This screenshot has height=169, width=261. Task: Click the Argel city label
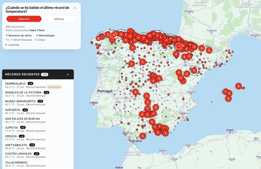tap(230, 130)
